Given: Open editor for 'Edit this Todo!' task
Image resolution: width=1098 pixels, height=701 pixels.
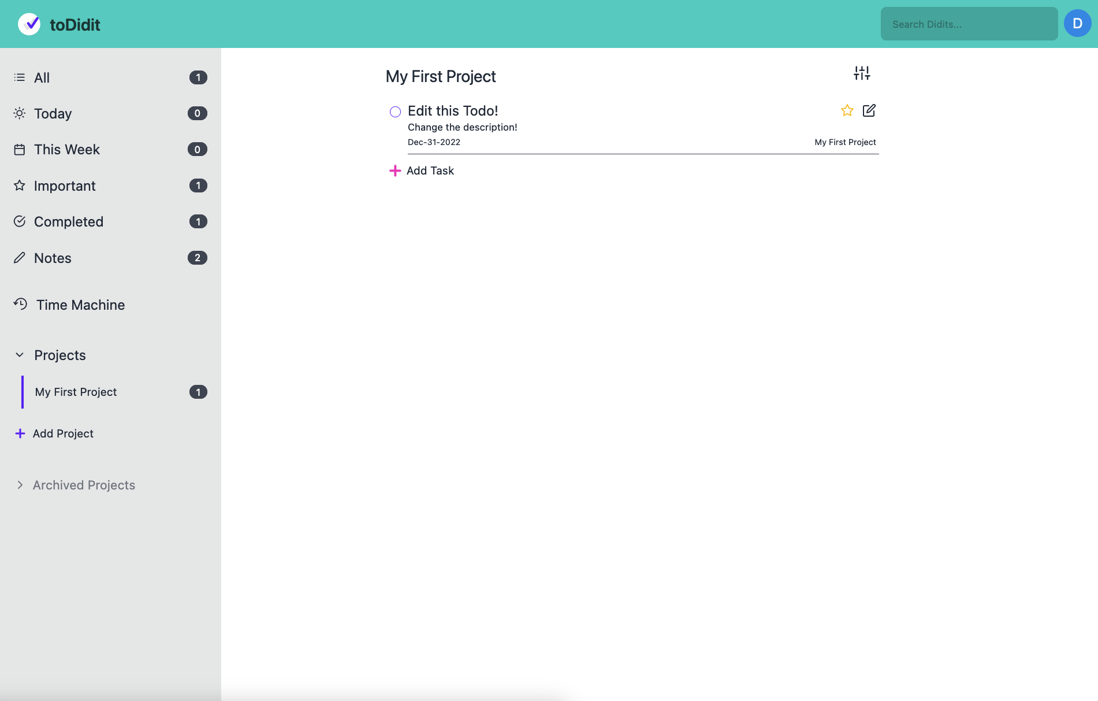Looking at the screenshot, I should point(869,110).
